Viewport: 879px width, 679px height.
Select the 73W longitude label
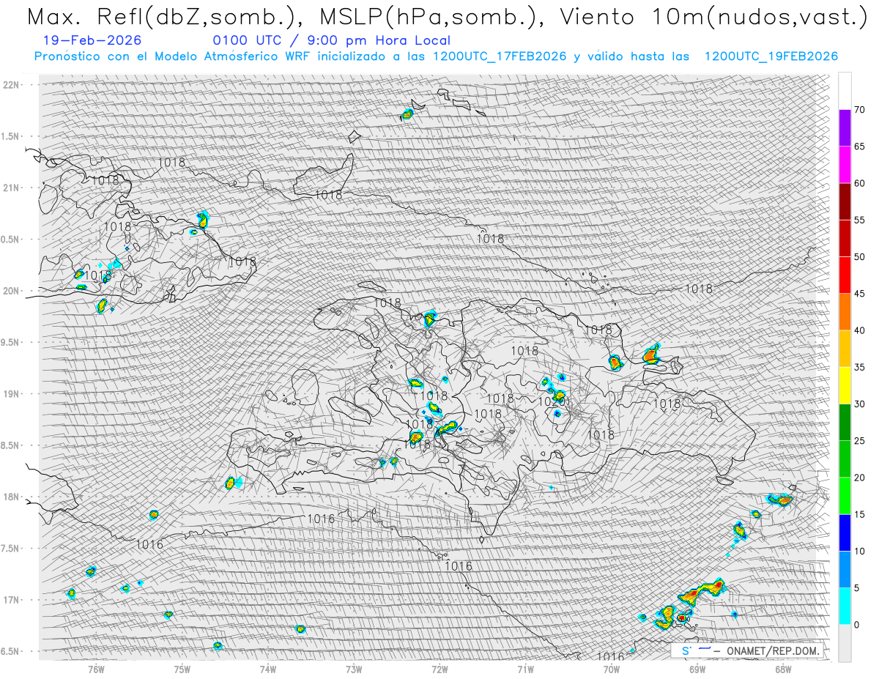[354, 669]
